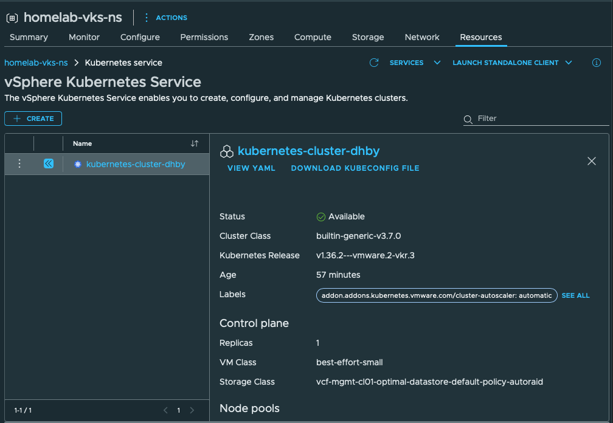
Task: Click the v1.36.2---vmware.2-vkr.3 release value
Action: coord(365,255)
